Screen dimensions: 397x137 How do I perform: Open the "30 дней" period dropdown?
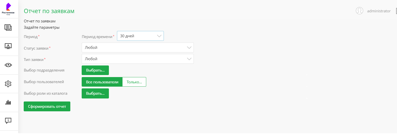tap(140, 36)
